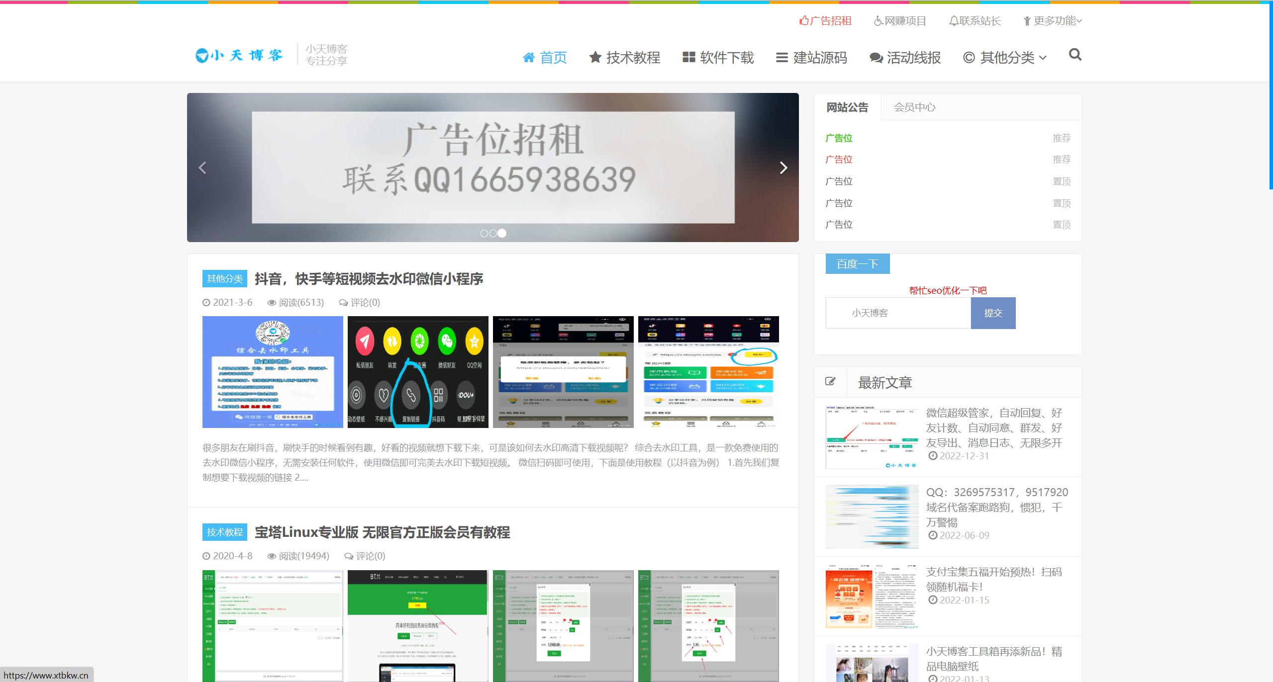
Task: Go to 首页 home navigation item
Action: [545, 58]
